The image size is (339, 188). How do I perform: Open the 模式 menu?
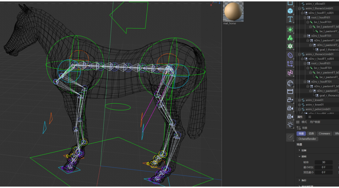point(304,122)
